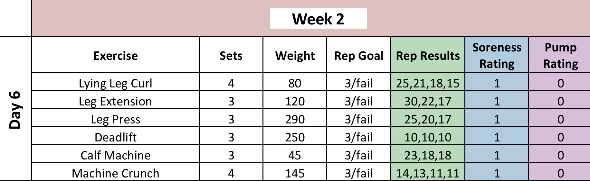This screenshot has width=590, height=181.
Task: Click Calf Machine rep results 23,18,18
Action: (x=428, y=155)
